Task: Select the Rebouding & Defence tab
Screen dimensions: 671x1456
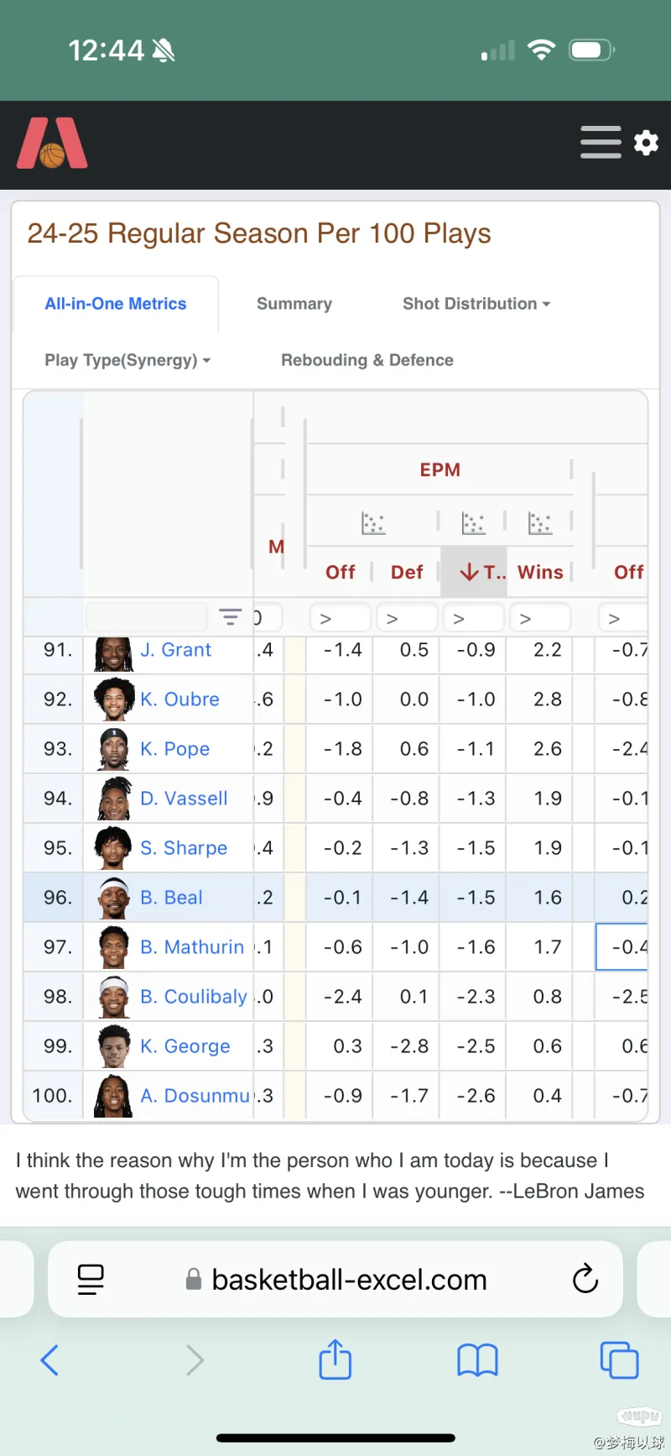Action: click(367, 360)
